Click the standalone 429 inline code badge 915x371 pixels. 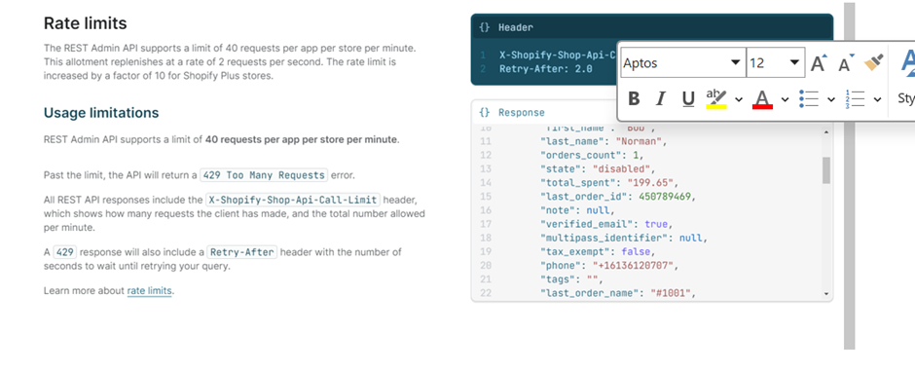(x=65, y=252)
